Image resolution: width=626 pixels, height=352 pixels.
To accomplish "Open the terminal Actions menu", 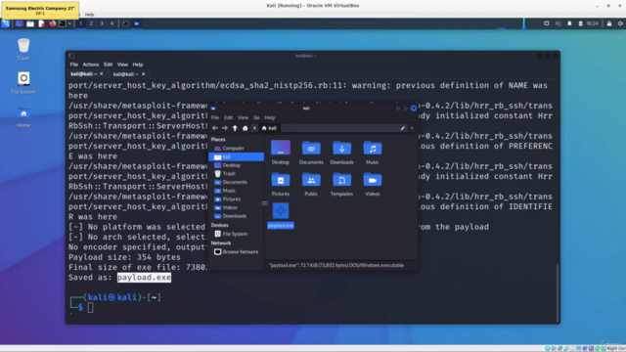I will pos(91,65).
